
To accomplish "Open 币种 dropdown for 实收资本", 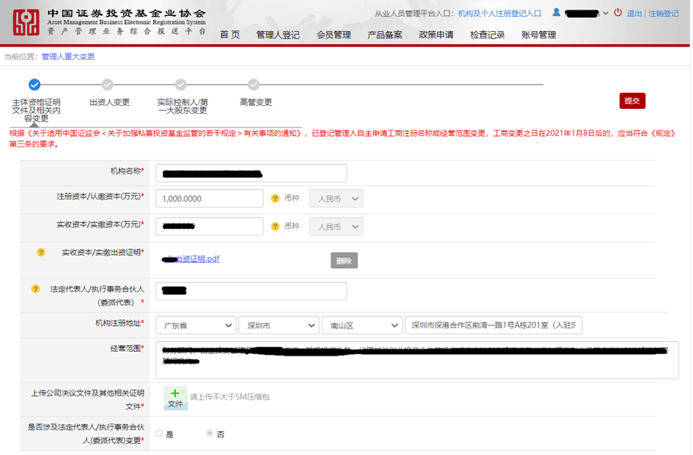I will click(336, 227).
